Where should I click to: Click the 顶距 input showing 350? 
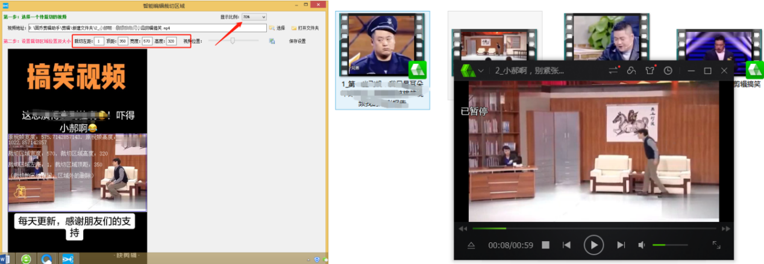point(123,41)
